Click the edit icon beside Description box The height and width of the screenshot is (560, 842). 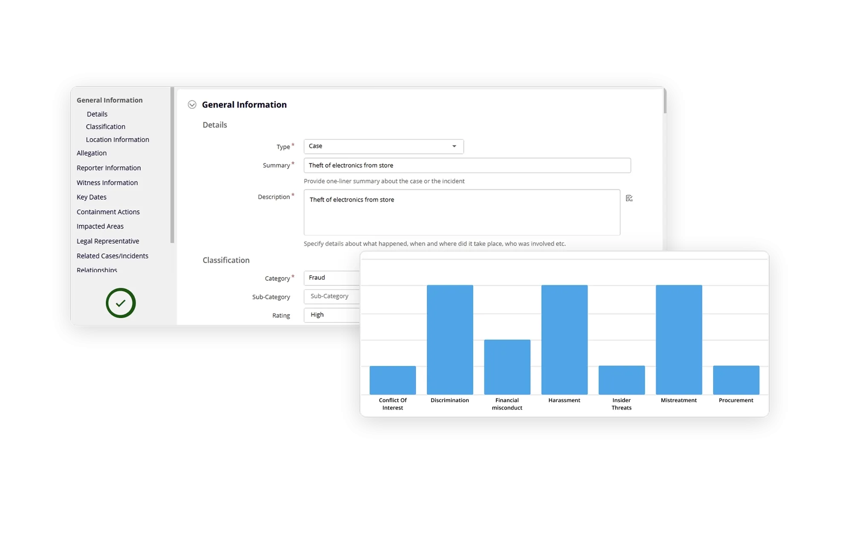[629, 198]
